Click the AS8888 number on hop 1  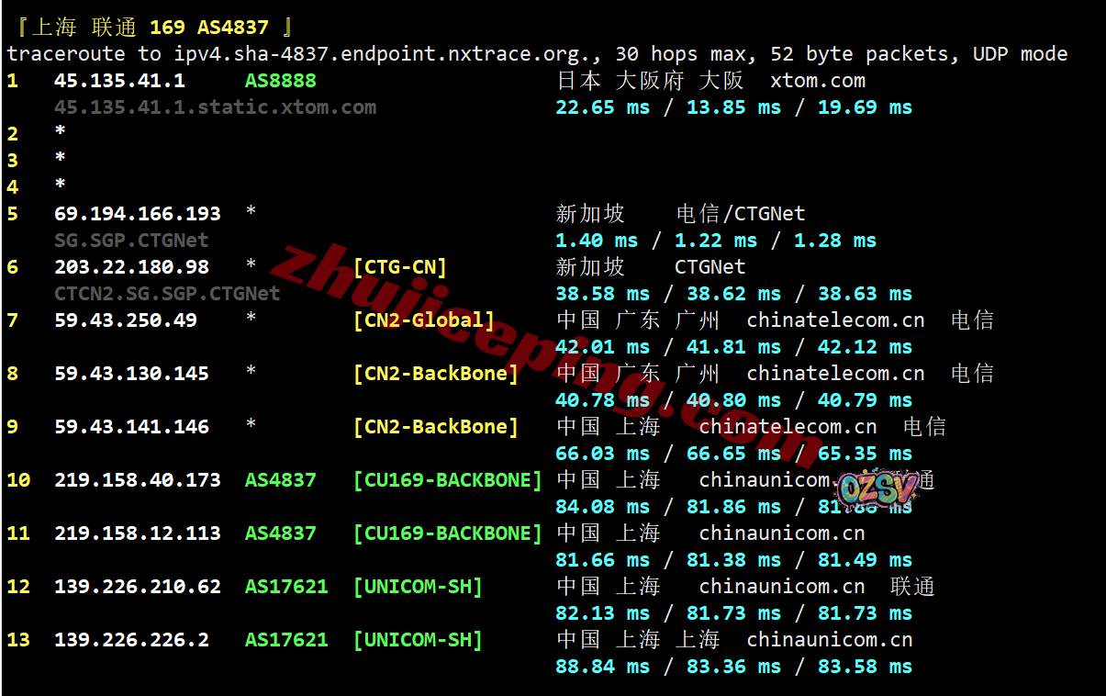click(x=280, y=81)
